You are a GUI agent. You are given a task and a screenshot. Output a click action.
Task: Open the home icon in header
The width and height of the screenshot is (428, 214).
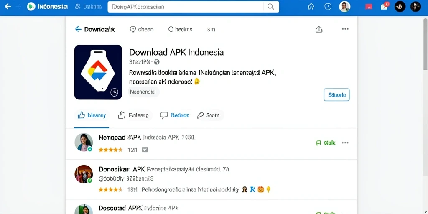pyautogui.click(x=311, y=7)
